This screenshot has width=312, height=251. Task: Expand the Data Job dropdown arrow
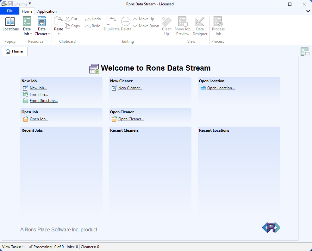pyautogui.click(x=31, y=34)
